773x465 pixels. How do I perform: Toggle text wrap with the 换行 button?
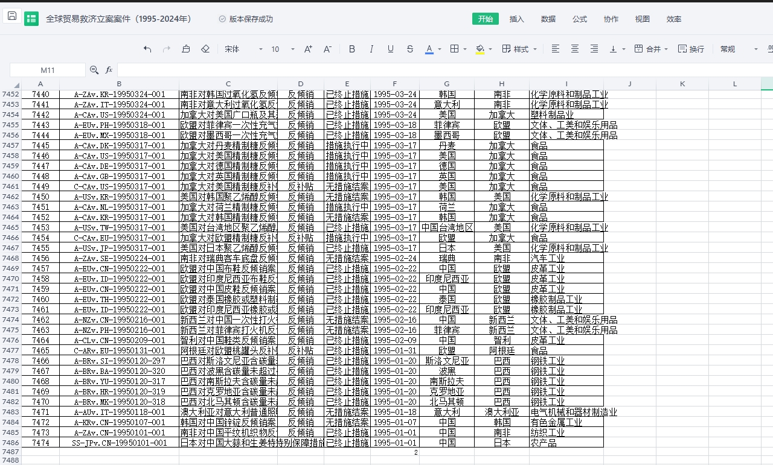point(691,49)
